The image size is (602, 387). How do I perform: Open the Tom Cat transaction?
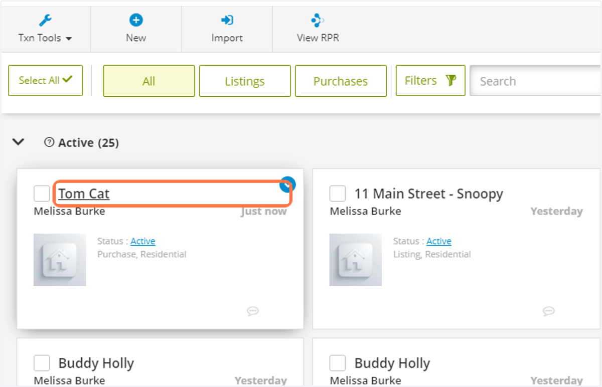(84, 193)
